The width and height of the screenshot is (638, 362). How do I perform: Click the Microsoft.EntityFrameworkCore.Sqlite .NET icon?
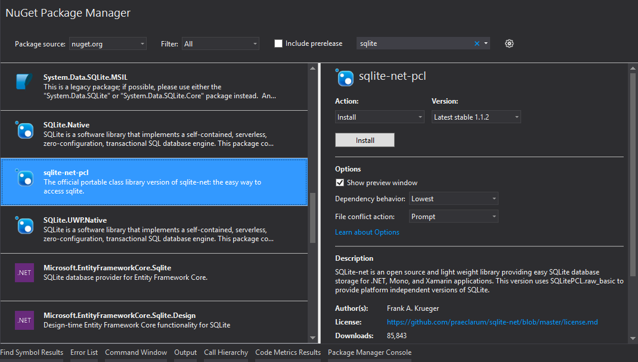(x=24, y=273)
